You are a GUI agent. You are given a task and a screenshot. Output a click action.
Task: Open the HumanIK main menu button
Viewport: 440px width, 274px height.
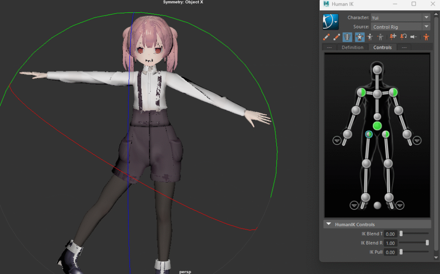click(330, 22)
